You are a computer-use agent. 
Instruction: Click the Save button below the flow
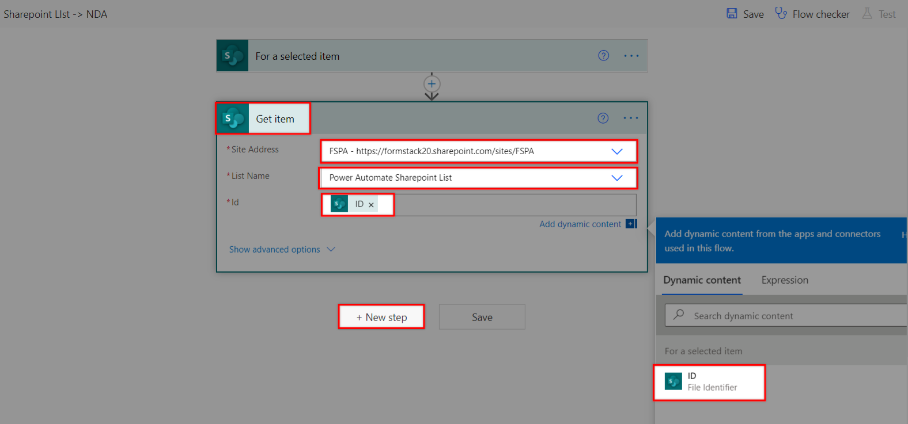482,317
